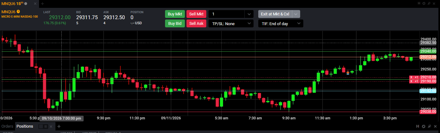Click the 09/10/2026 7:00:00 pm time label

61,119
